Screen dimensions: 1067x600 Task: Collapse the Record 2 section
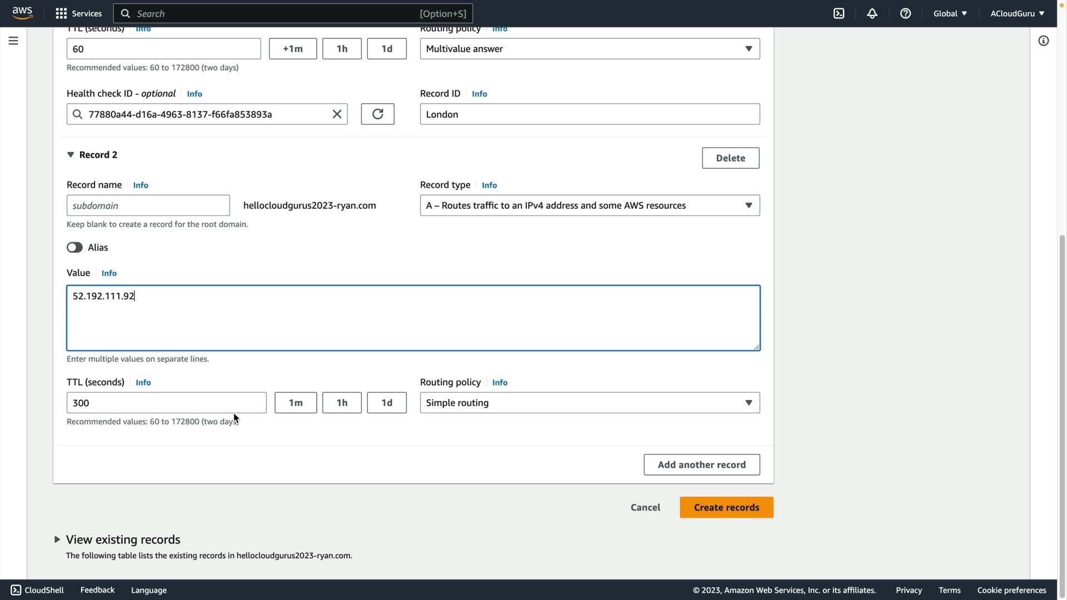tap(71, 155)
